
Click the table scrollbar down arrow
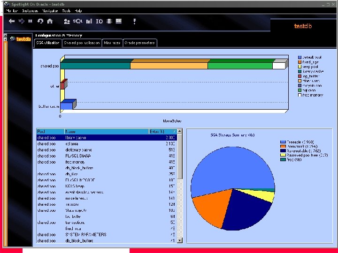180,240
